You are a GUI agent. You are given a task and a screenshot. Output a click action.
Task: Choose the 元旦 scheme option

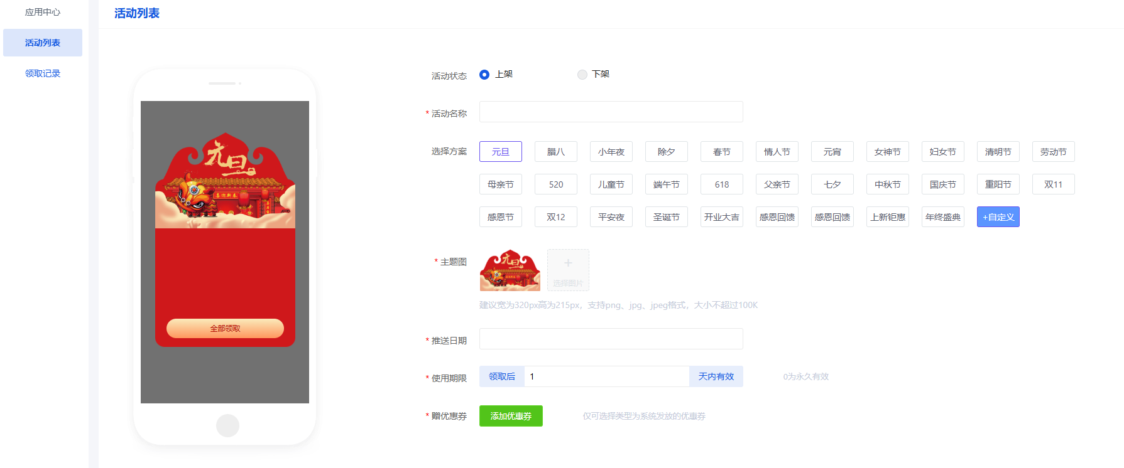[500, 152]
